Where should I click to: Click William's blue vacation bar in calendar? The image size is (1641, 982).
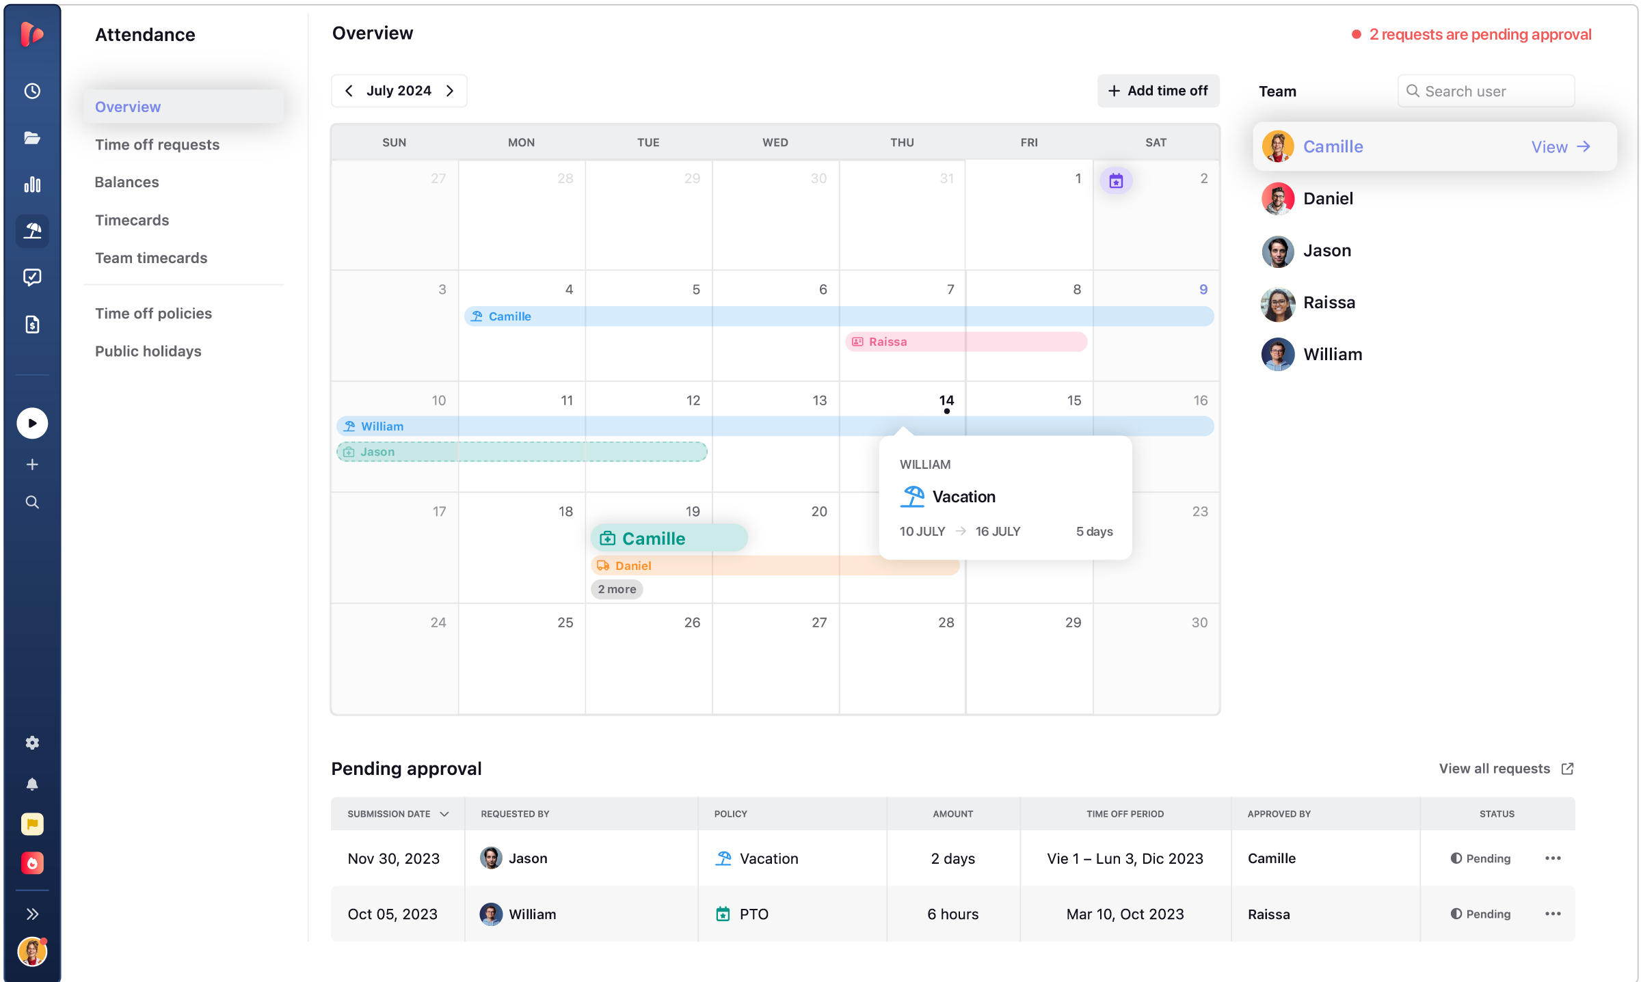click(775, 426)
